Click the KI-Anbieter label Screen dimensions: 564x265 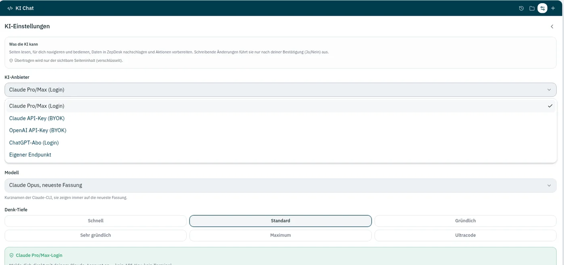(x=17, y=77)
